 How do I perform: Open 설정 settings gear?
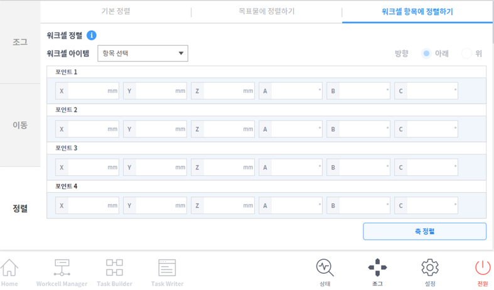point(430,271)
